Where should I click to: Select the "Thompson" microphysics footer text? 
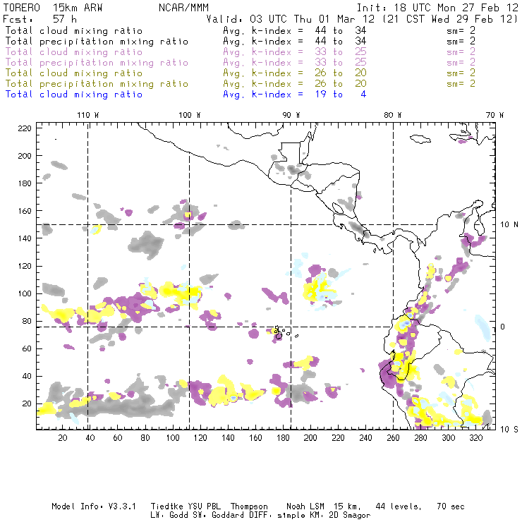pyautogui.click(x=249, y=506)
